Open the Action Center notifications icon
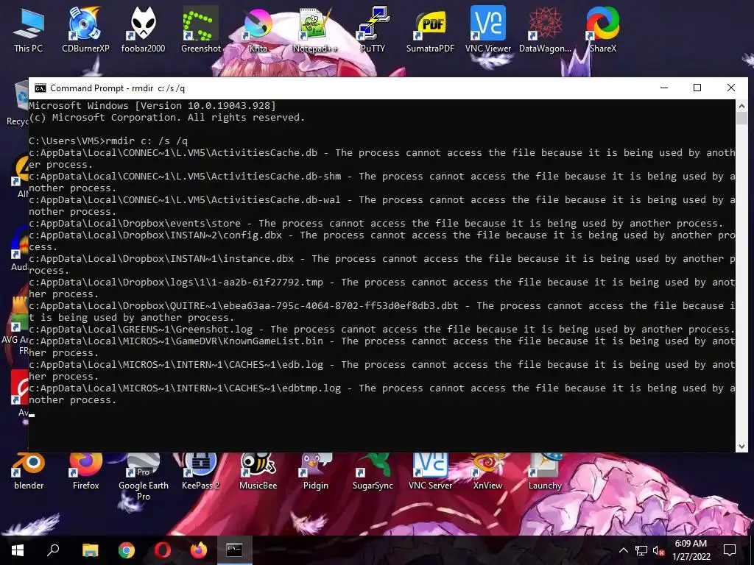 [730, 550]
